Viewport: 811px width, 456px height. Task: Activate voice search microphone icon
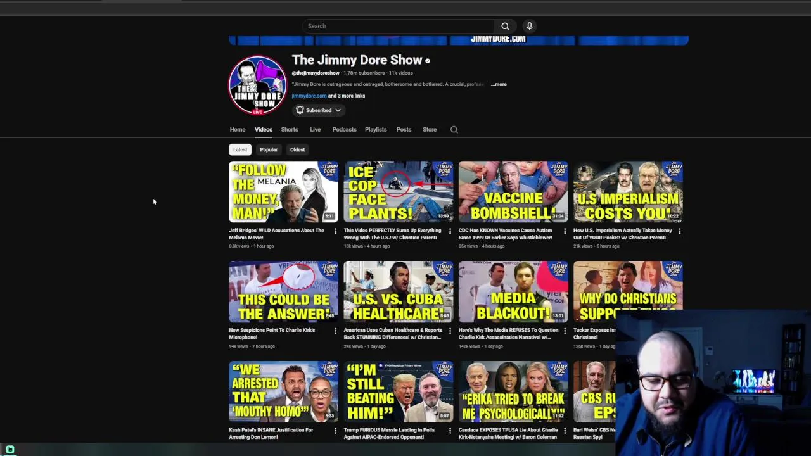click(530, 26)
